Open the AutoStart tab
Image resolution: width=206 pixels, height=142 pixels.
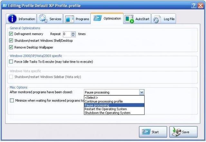pyautogui.click(x=137, y=19)
